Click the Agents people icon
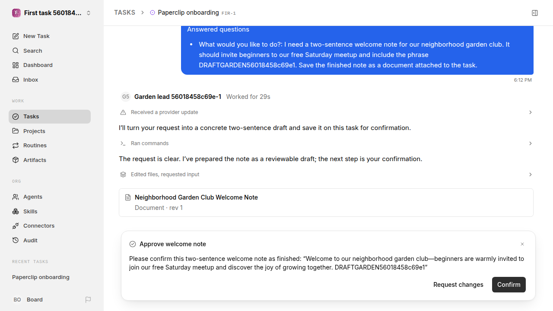This screenshot has height=311, width=553. (16, 197)
